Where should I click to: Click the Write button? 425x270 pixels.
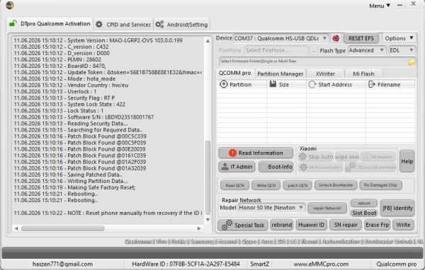pos(403,225)
